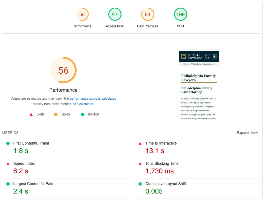Screen dimensions: 263x199
Task: Click the 'Performance' label under the top gauge
Action: (x=82, y=26)
